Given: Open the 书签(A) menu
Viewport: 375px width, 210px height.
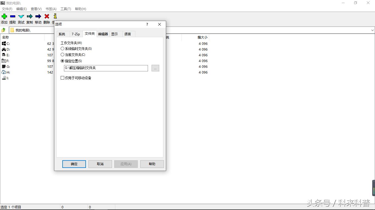Looking at the screenshot, I should tap(51, 9).
